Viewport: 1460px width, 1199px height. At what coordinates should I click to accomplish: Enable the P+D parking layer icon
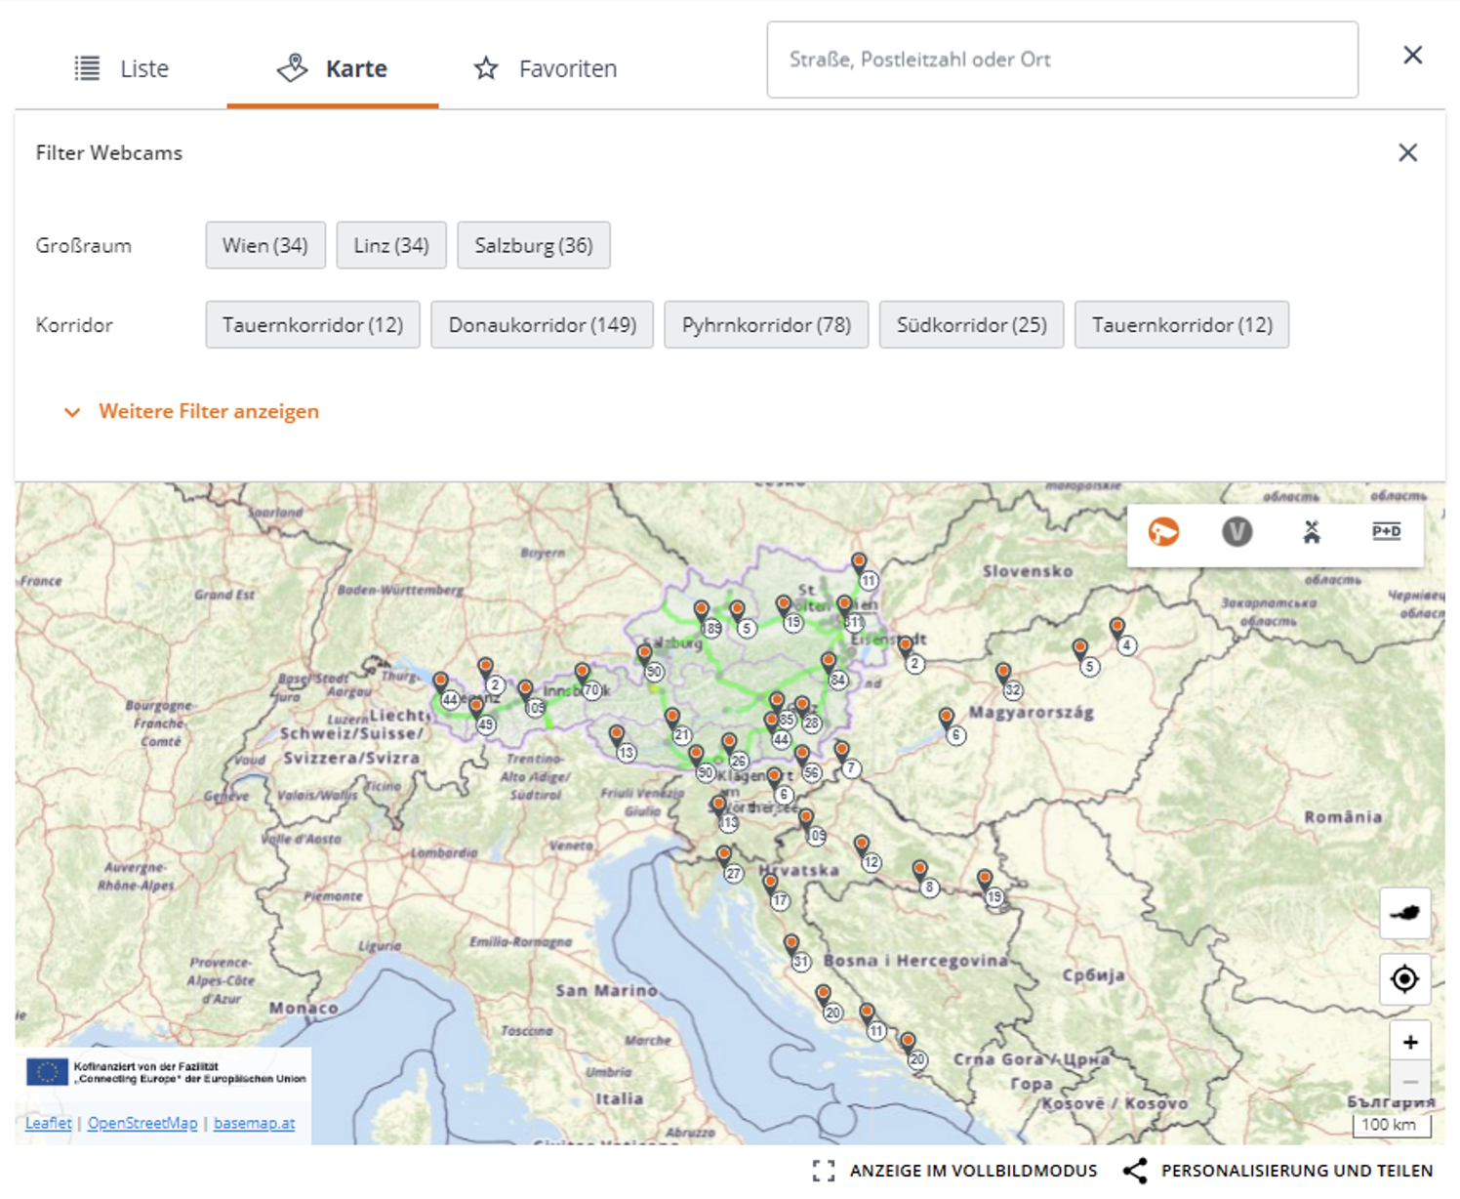tap(1386, 532)
